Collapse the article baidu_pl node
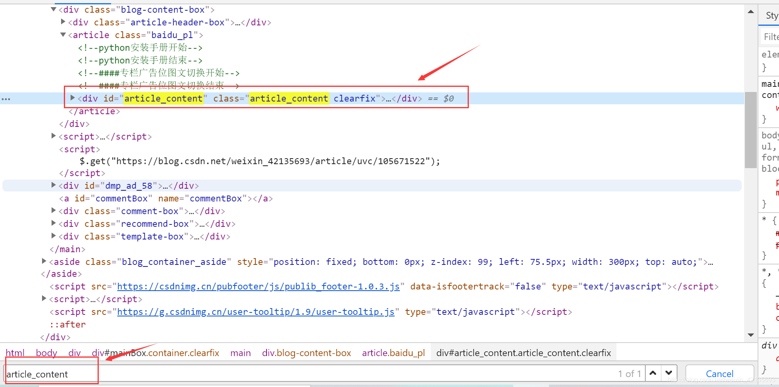779x387 pixels. (63, 34)
